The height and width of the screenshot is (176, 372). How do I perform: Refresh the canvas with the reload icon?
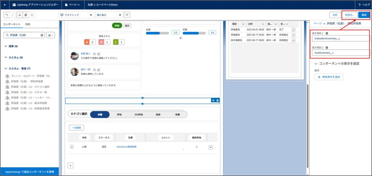pyautogui.click(x=127, y=15)
